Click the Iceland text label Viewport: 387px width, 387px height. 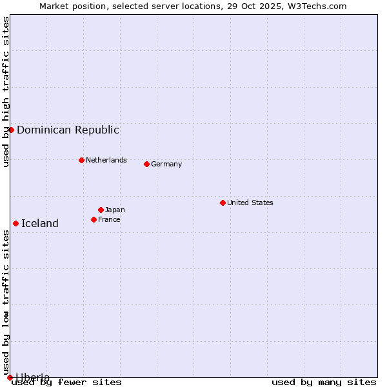40,223
